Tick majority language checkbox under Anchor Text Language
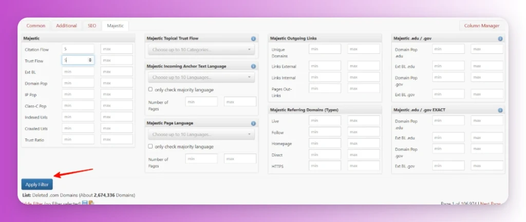The height and width of the screenshot is (222, 526). coord(151,89)
